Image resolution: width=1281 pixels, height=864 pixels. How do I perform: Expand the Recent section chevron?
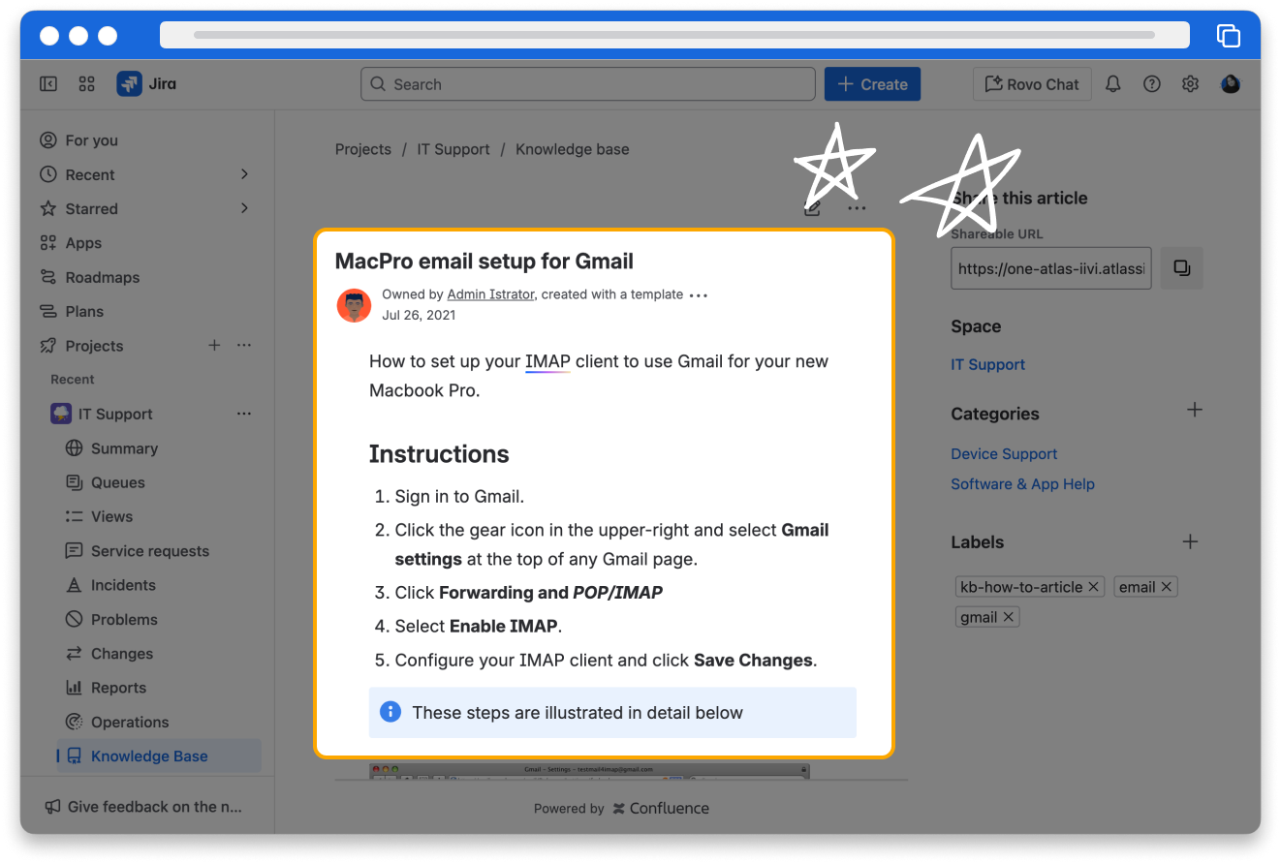click(x=244, y=174)
